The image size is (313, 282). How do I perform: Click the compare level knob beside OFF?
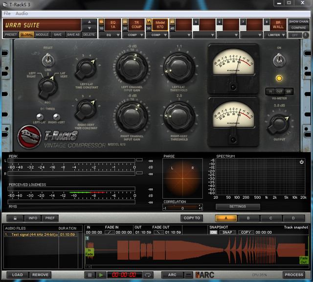pos(305,35)
